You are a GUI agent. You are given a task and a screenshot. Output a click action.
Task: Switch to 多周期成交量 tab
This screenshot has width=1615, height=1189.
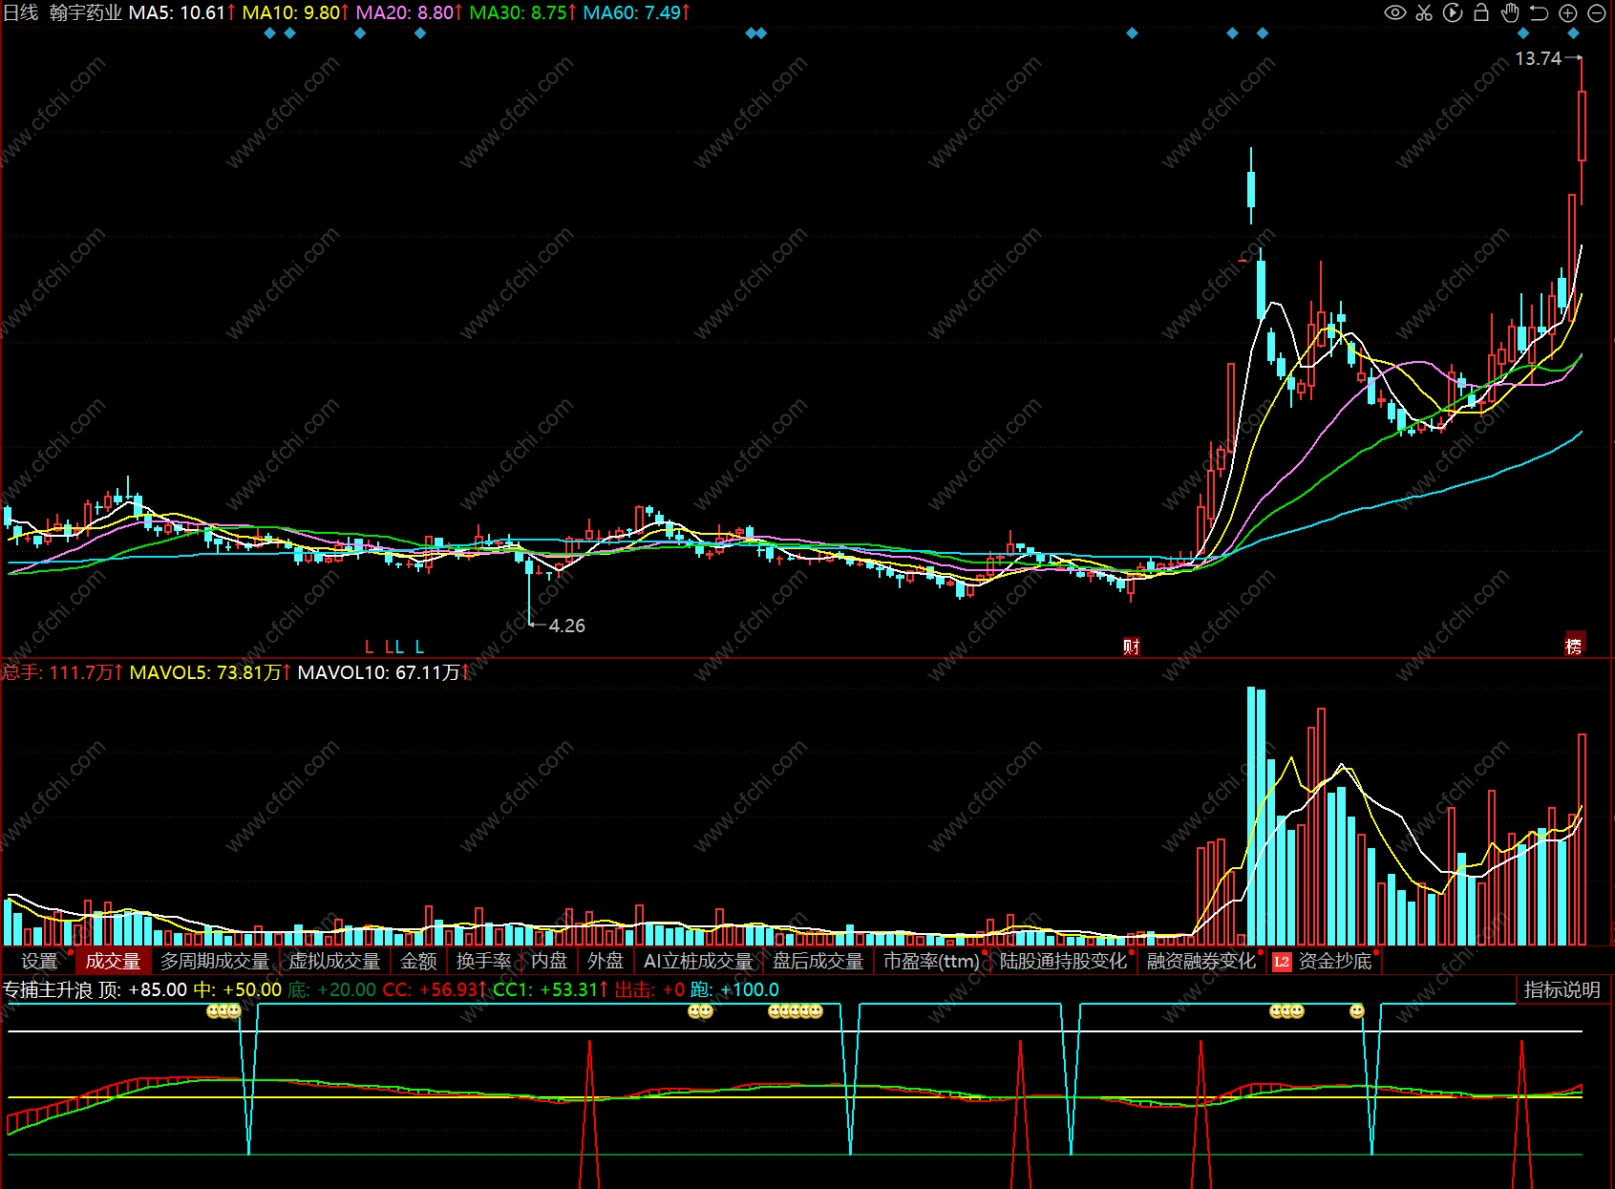click(215, 961)
